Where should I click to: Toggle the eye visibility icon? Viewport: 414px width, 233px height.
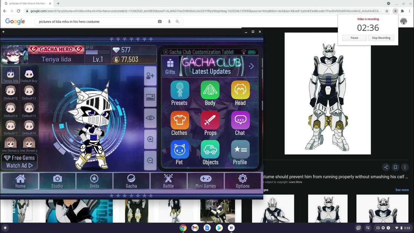pos(150,118)
